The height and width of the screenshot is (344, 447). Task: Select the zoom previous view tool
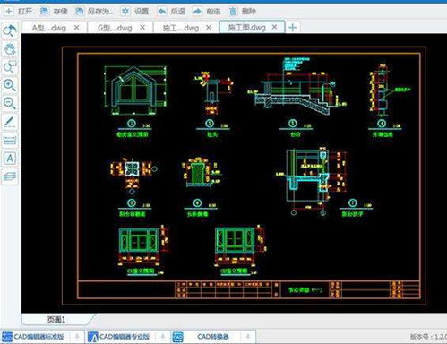[x=10, y=30]
